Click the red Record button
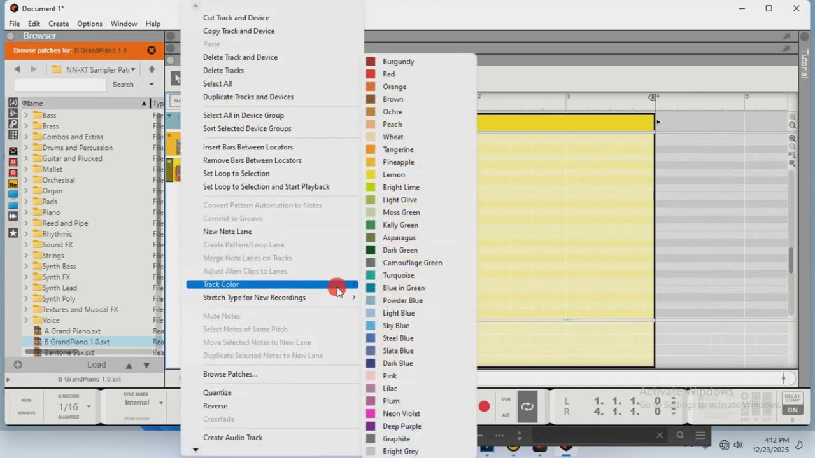The height and width of the screenshot is (458, 815). point(484,406)
